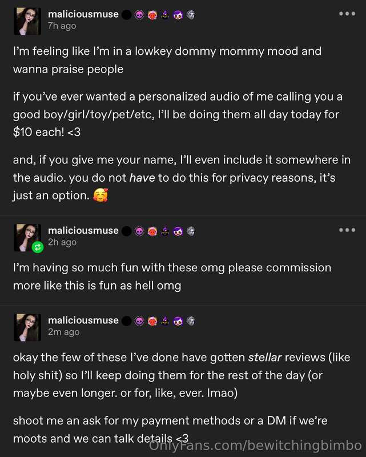Screen dimensions: 366x457
Task: Click the purple skull badge in second post
Action: point(139,231)
